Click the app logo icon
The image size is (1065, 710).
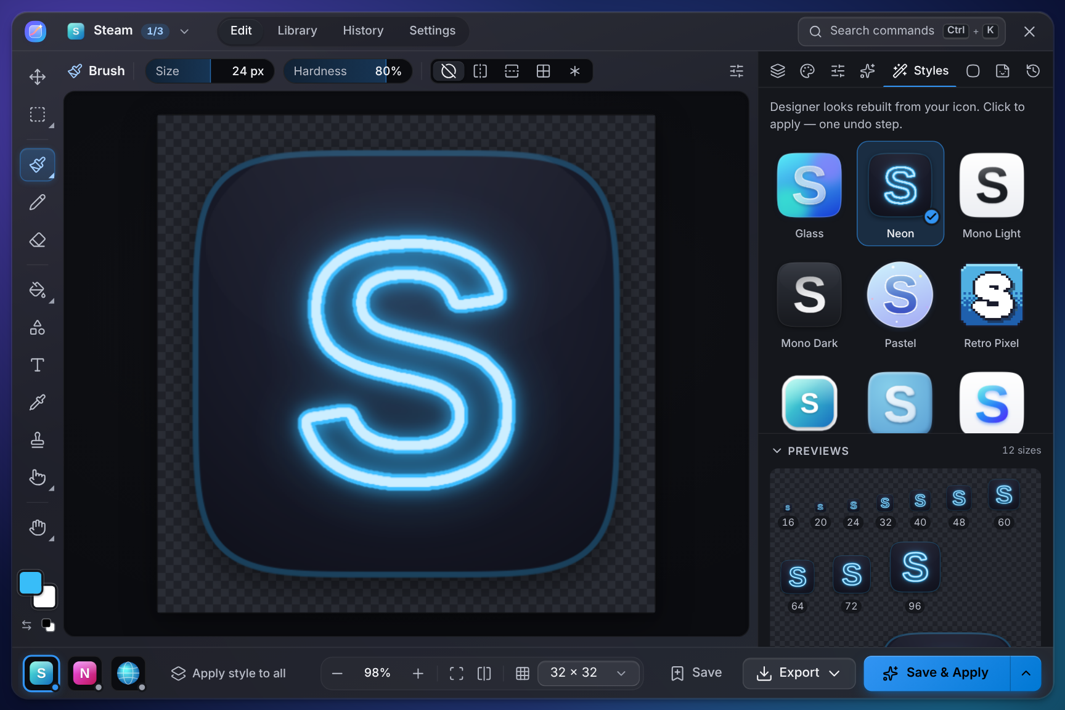pos(36,31)
